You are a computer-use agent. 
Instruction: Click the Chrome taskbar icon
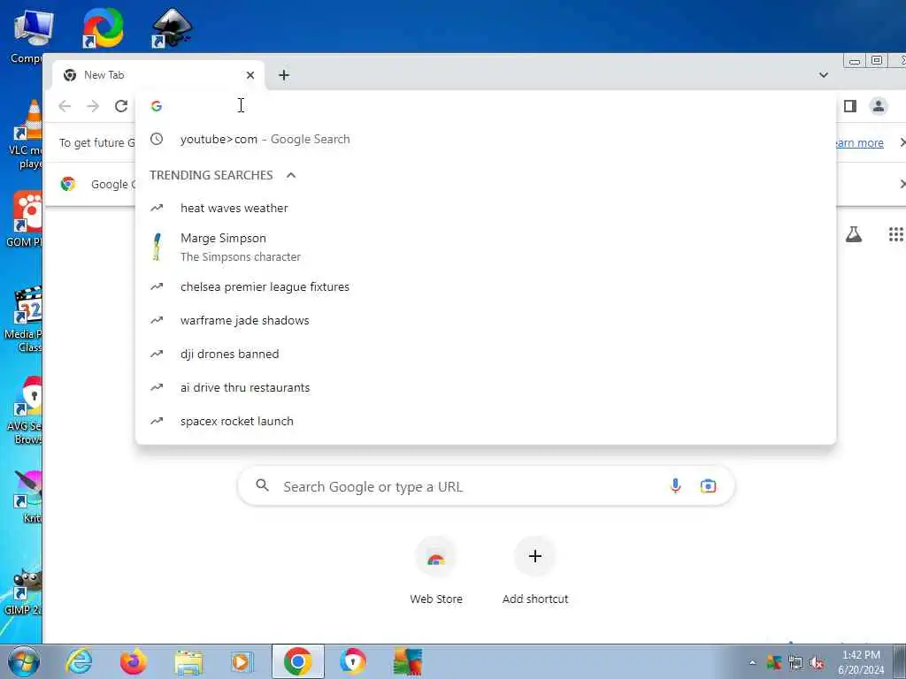[x=297, y=661]
